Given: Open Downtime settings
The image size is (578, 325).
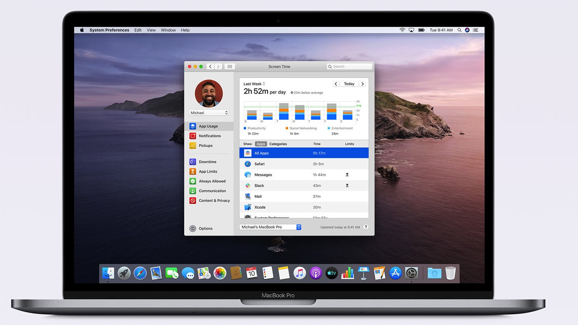Looking at the screenshot, I should (207, 162).
